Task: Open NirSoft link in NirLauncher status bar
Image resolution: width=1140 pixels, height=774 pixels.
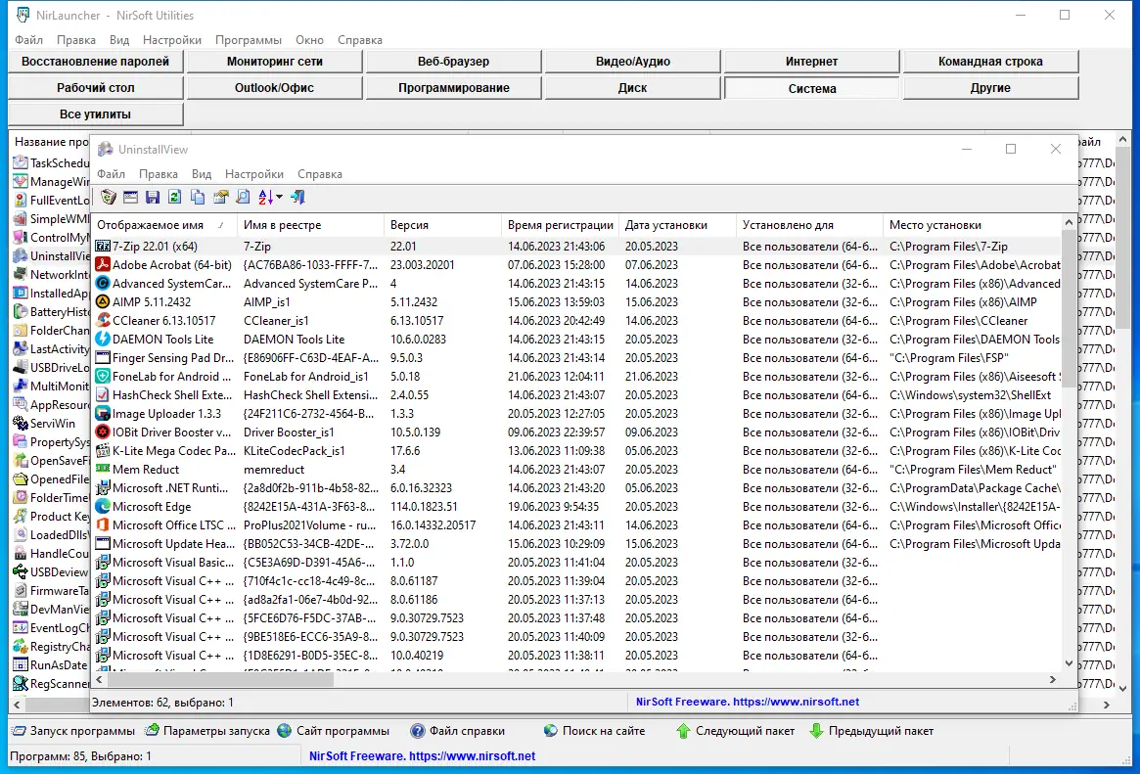Action: 423,755
